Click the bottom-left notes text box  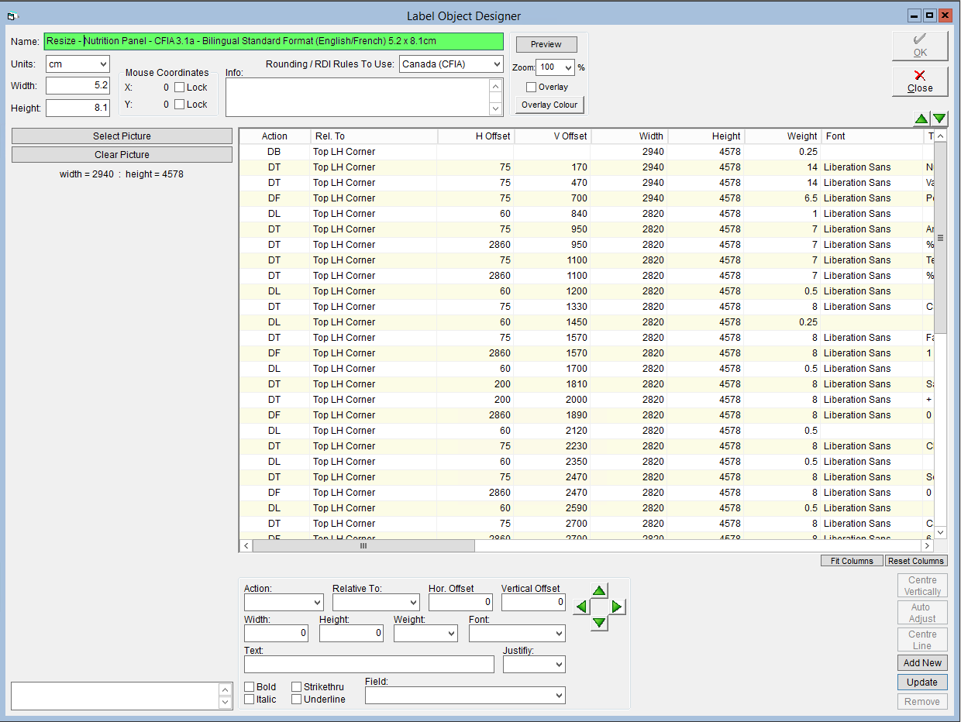(x=115, y=696)
